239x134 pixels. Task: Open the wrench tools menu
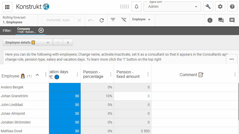pos(208,7)
